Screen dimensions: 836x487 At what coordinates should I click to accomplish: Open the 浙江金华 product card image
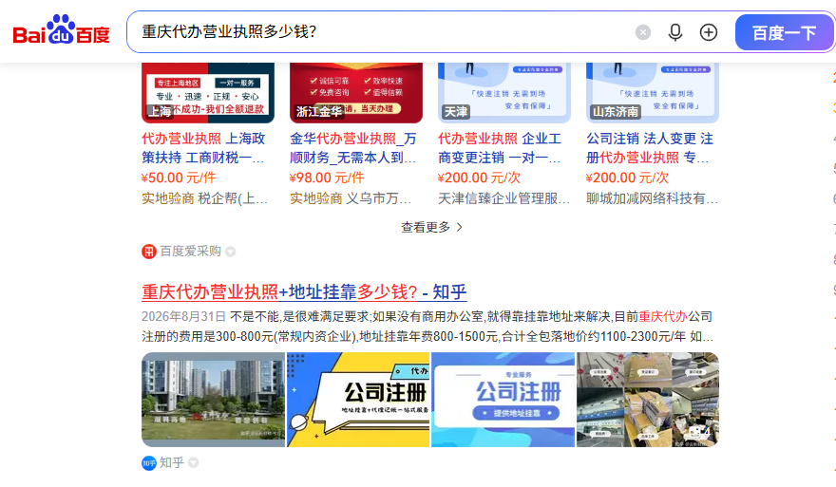356,93
